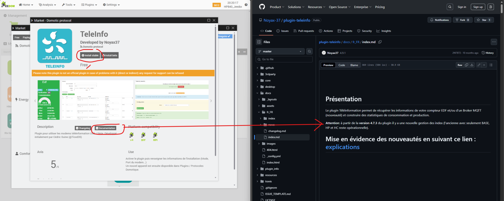Select the Free filter in Market
This screenshot has height=201, width=504.
(x=17, y=37)
